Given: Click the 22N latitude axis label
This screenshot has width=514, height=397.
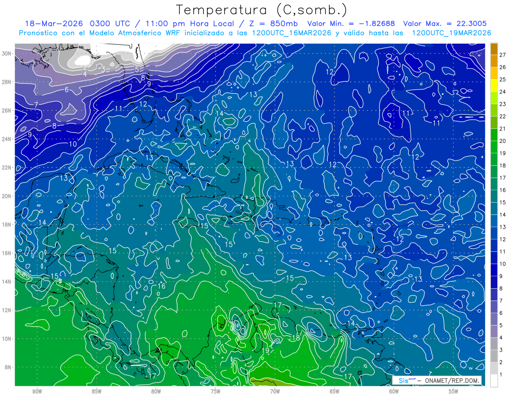Looking at the screenshot, I should (x=6, y=167).
